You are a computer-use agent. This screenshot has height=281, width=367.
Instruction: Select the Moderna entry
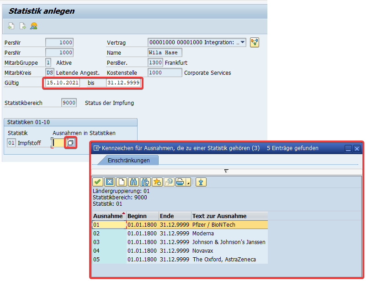coord(180,234)
